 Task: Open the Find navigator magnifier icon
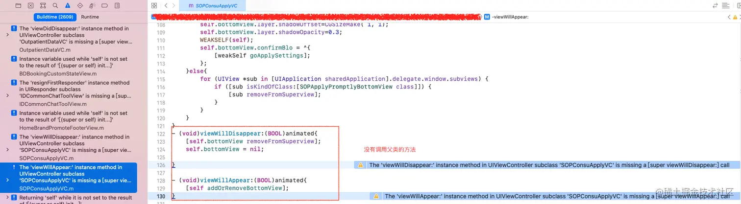coord(55,5)
